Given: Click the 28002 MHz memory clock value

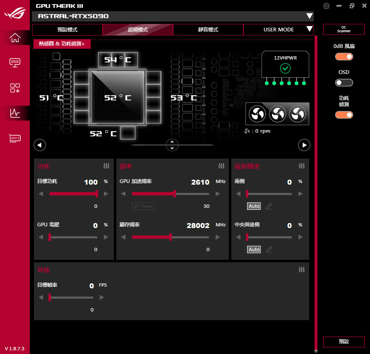Looking at the screenshot, I should coord(198,226).
